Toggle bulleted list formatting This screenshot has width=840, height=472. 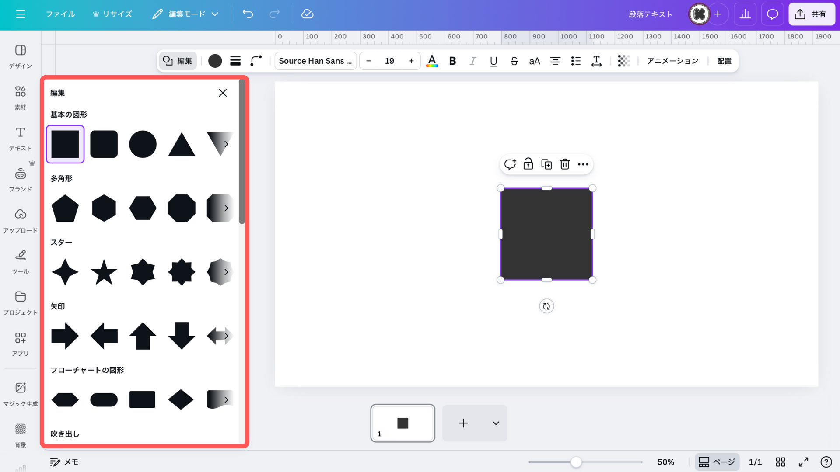576,61
